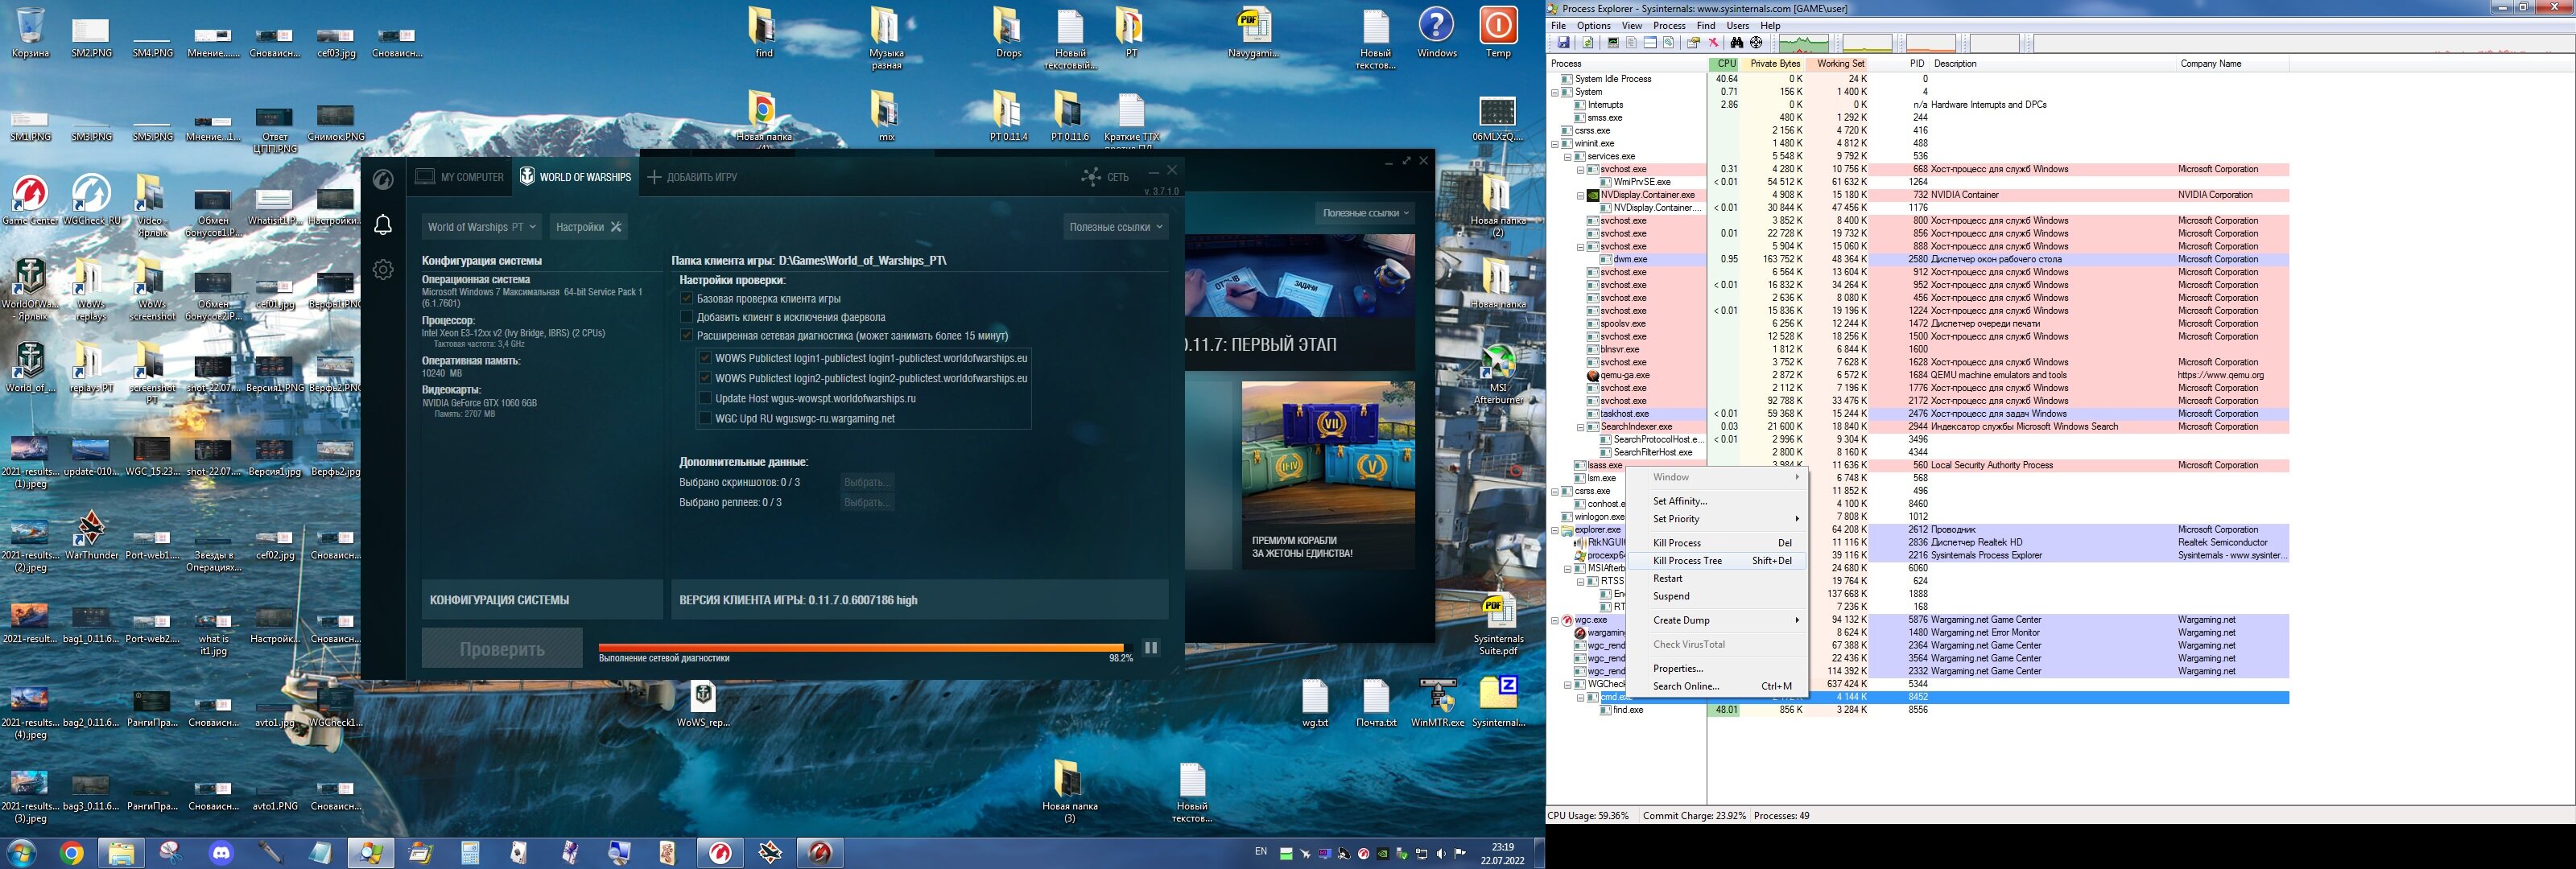The image size is (2576, 869).
Task: Choose Suspend in the context menu
Action: pyautogui.click(x=1717, y=596)
